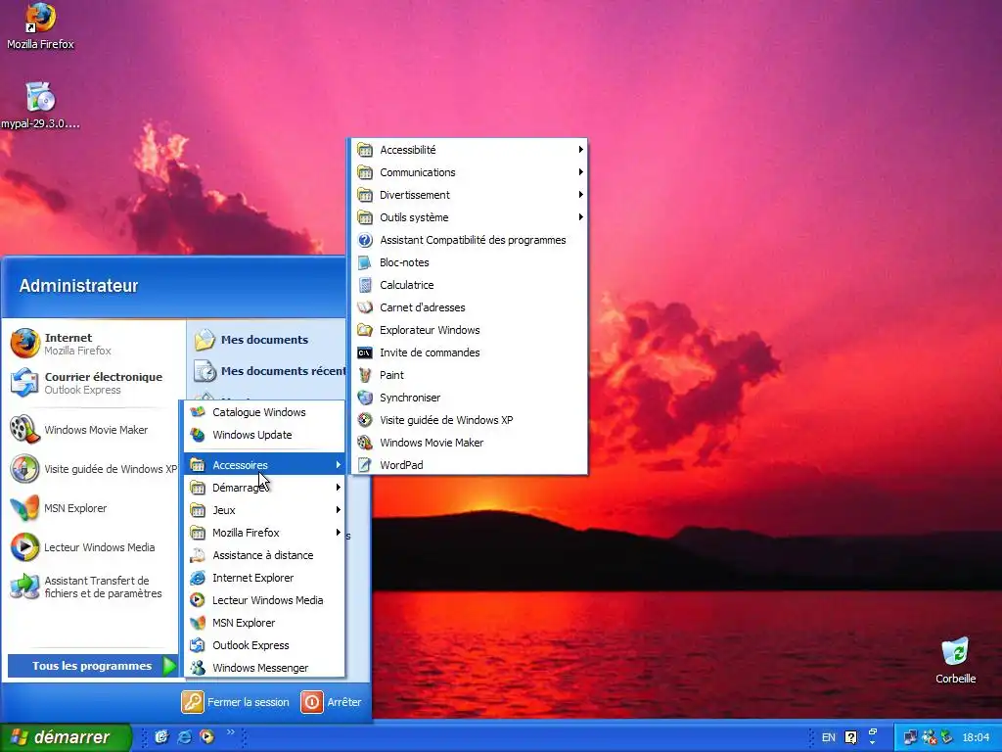
Task: Expand the Démarrage folder
Action: pyautogui.click(x=264, y=488)
